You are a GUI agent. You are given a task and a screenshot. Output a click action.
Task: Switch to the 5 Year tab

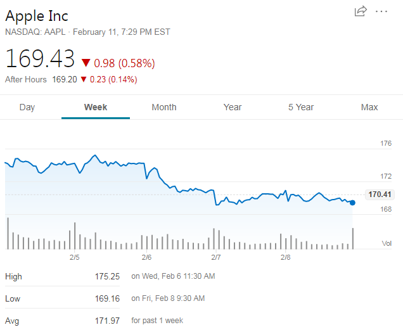(x=301, y=107)
